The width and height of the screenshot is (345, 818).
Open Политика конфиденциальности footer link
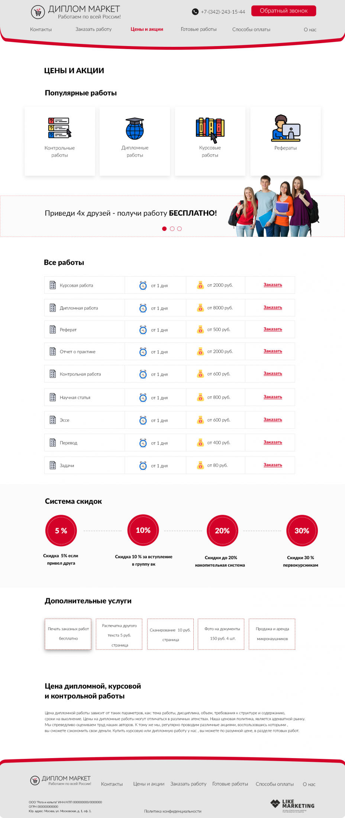click(173, 811)
